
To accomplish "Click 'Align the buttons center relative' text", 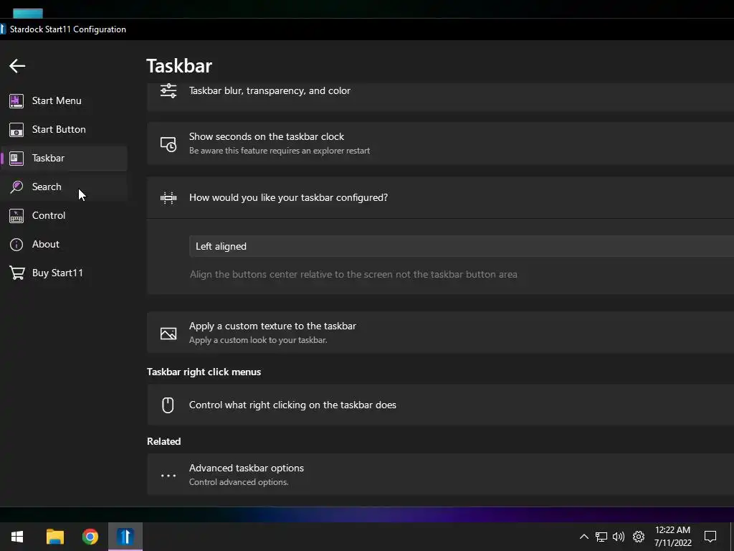I will (x=353, y=275).
